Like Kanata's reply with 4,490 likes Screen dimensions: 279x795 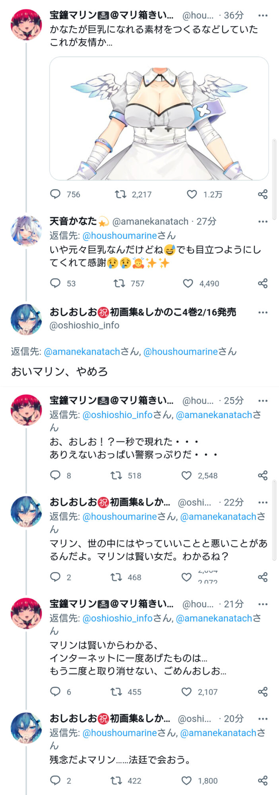[x=188, y=283]
